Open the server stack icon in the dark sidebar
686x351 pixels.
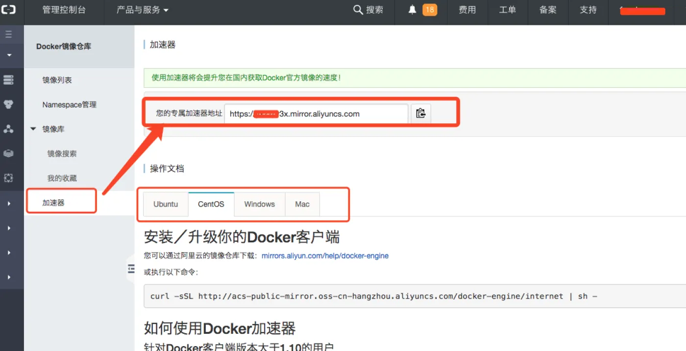8,80
